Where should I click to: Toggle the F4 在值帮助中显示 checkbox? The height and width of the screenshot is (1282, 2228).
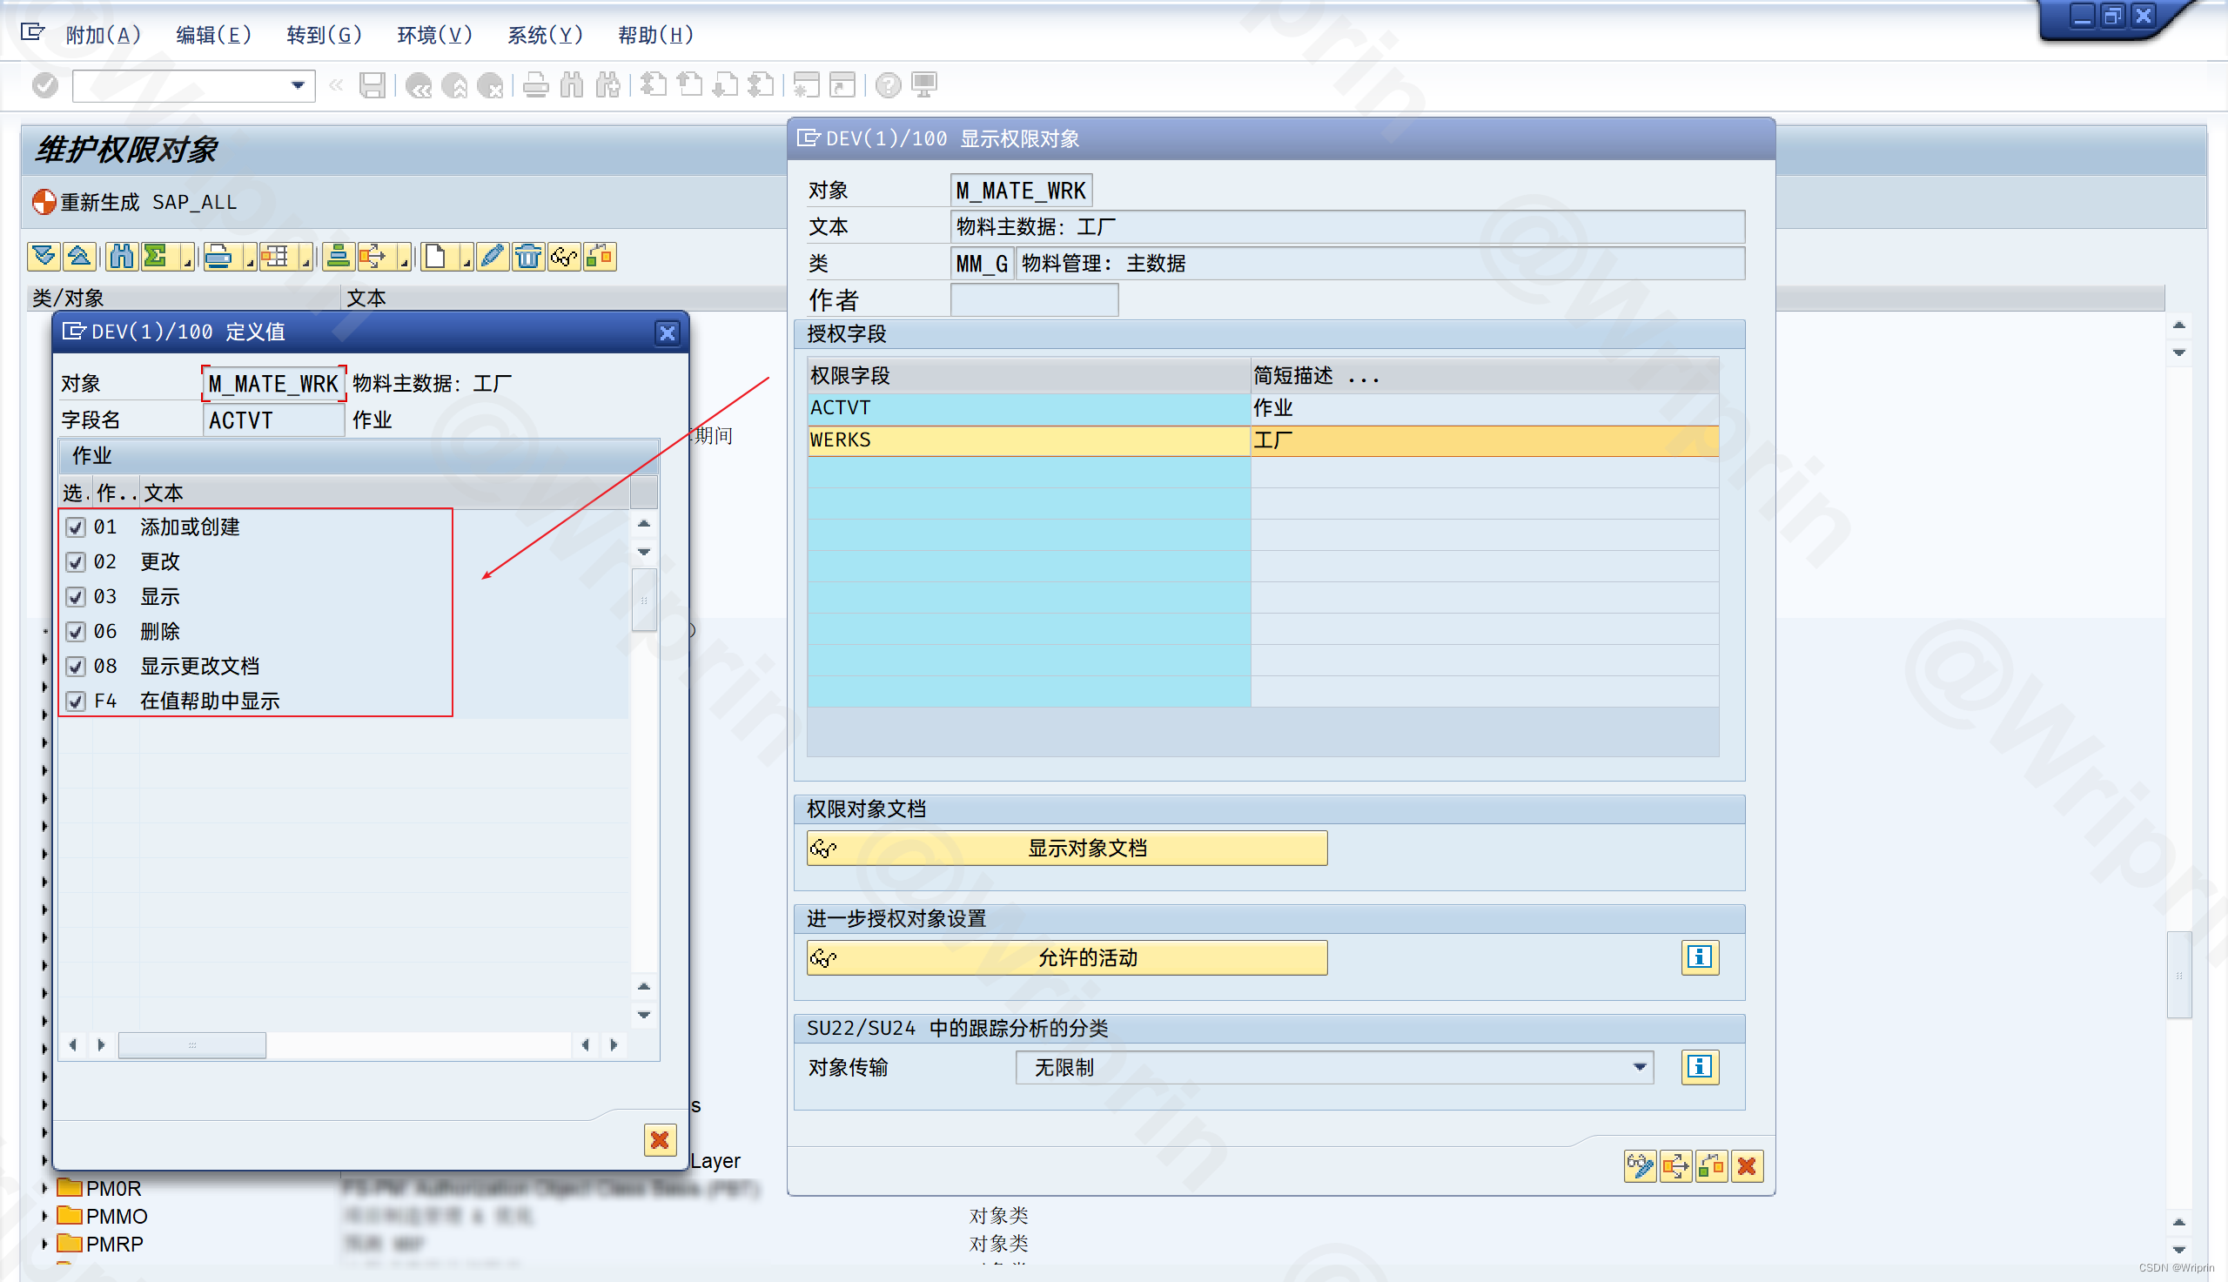point(76,701)
